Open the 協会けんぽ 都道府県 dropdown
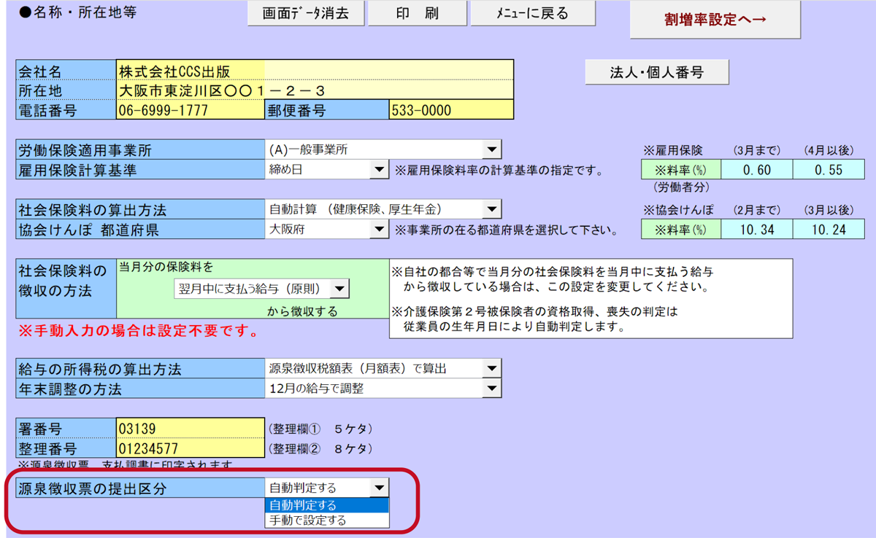This screenshot has width=876, height=538. coord(379,230)
